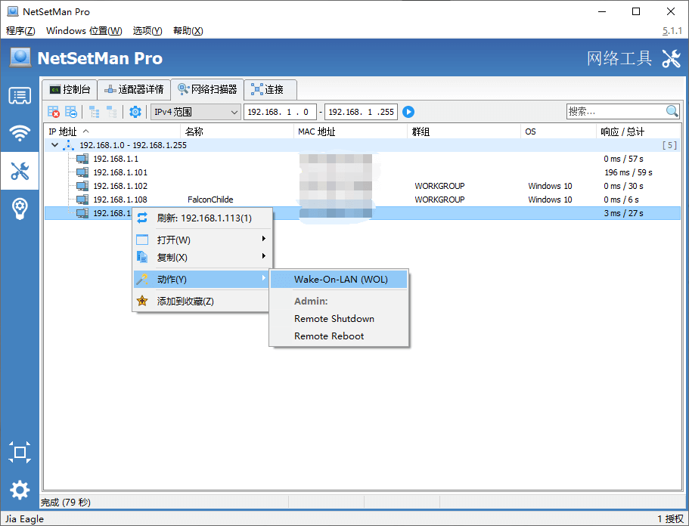This screenshot has width=689, height=526.
Task: Choose Remote Shutdown from submenu
Action: coord(339,319)
